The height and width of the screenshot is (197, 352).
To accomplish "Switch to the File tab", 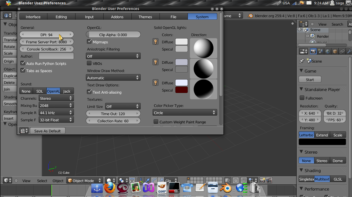I will pyautogui.click(x=174, y=17).
